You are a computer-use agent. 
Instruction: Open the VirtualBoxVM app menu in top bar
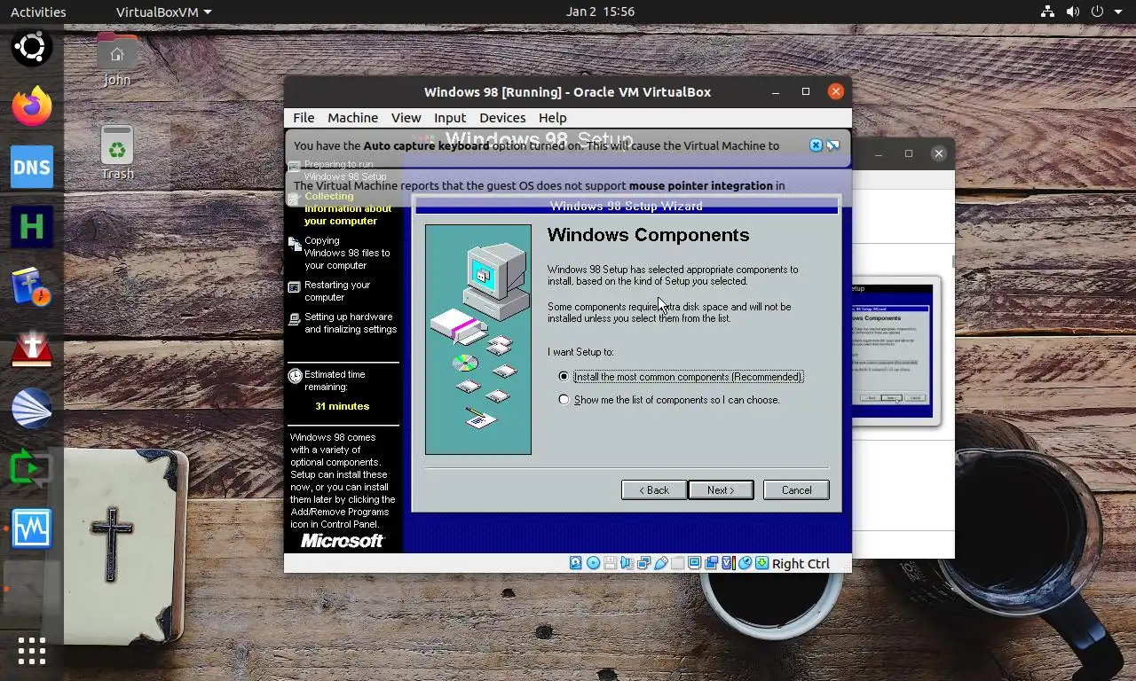(x=164, y=12)
